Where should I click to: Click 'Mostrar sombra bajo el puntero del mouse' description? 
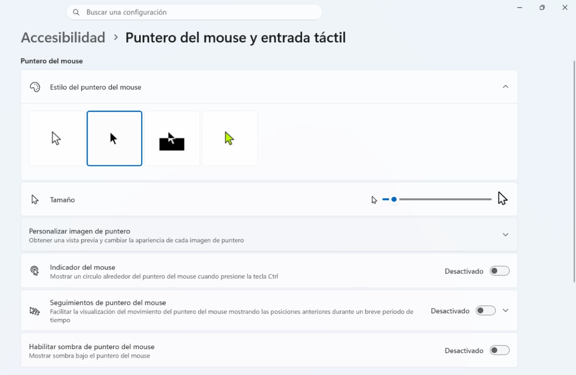pyautogui.click(x=89, y=356)
